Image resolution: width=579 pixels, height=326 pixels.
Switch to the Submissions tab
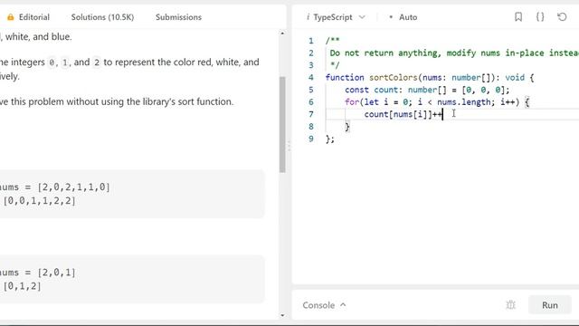(178, 17)
